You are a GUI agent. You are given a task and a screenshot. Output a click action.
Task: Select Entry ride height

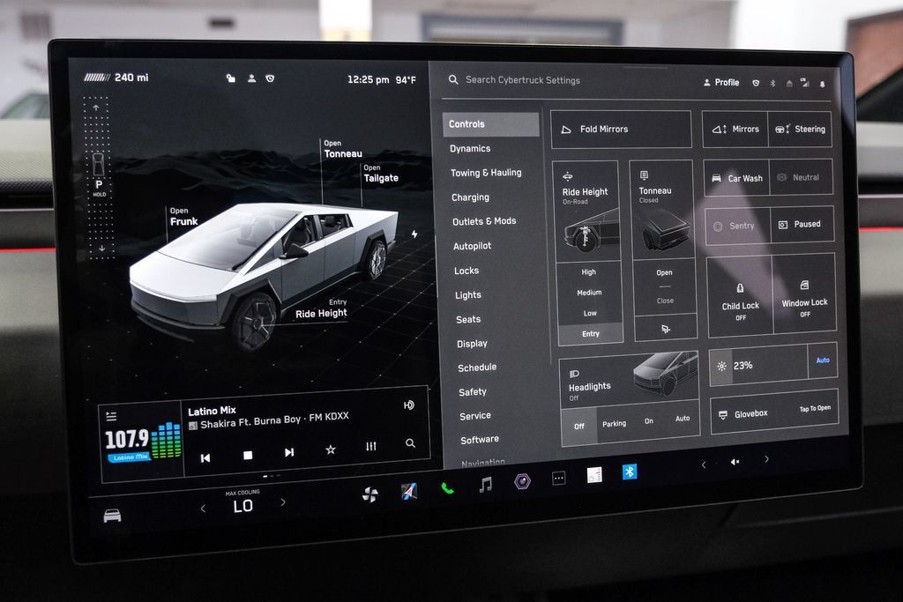(x=591, y=334)
